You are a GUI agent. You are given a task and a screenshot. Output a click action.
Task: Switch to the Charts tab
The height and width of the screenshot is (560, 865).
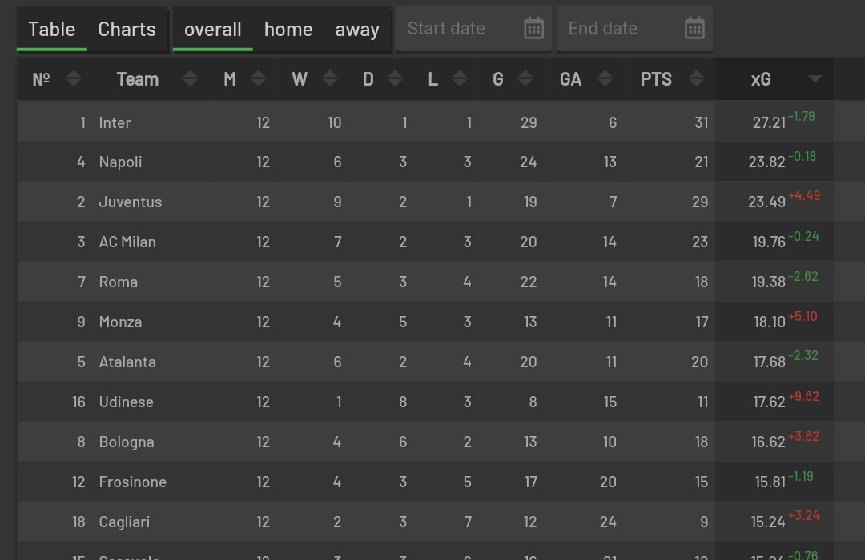pyautogui.click(x=127, y=30)
